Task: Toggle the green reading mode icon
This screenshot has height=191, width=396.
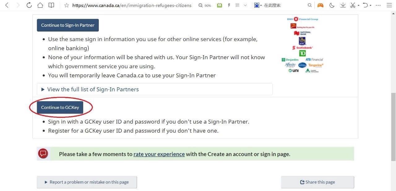Action: tap(219, 5)
